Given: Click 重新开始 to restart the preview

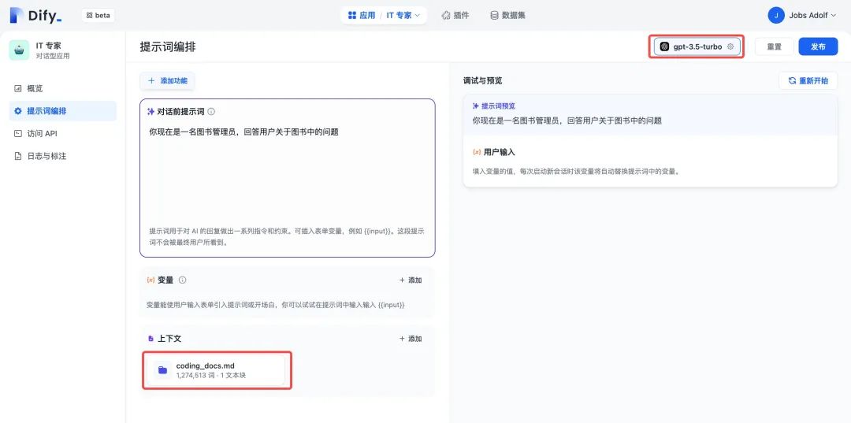Looking at the screenshot, I should tap(808, 80).
